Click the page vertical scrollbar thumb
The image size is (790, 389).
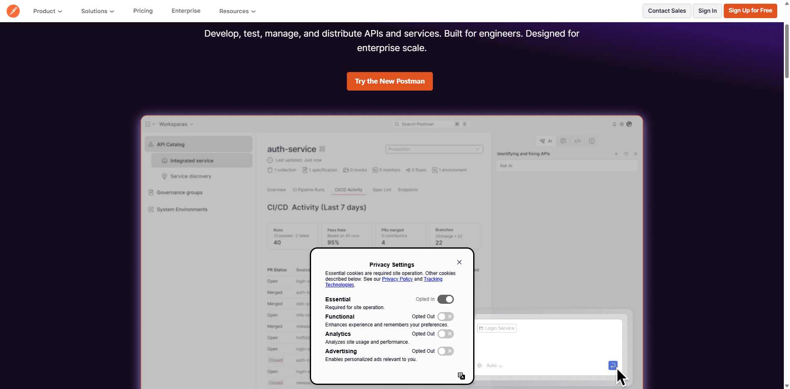787,51
